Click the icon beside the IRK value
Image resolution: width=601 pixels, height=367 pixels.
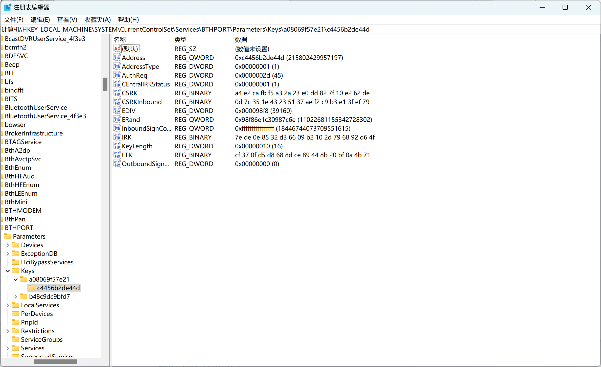[x=117, y=137]
